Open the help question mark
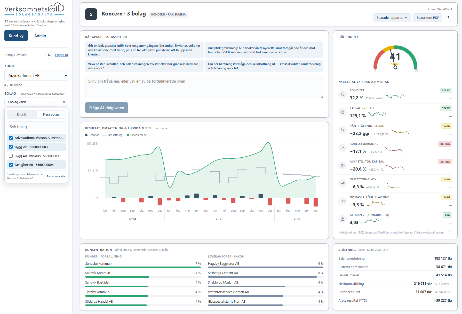This screenshot has height=314, width=462. pos(448,18)
